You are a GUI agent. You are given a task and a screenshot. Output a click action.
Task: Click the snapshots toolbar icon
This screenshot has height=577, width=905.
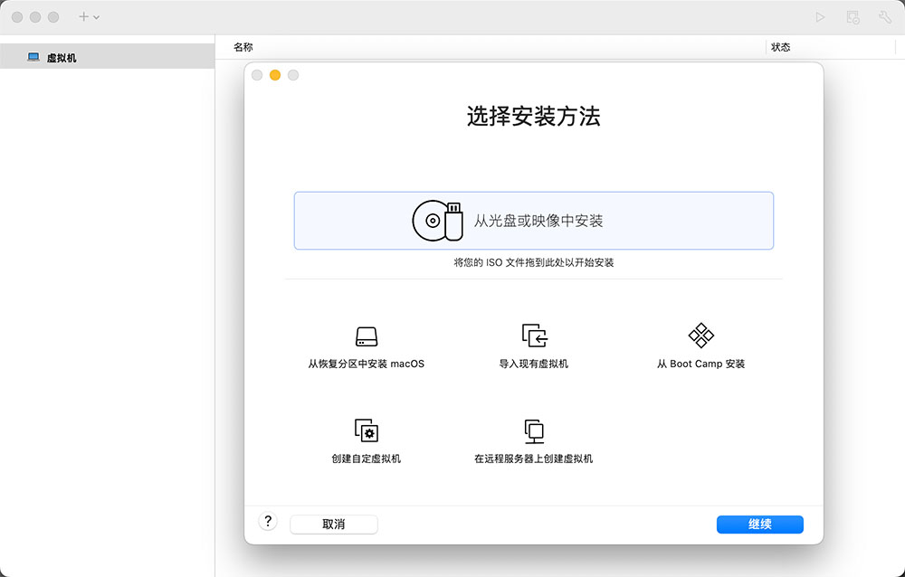tap(852, 16)
